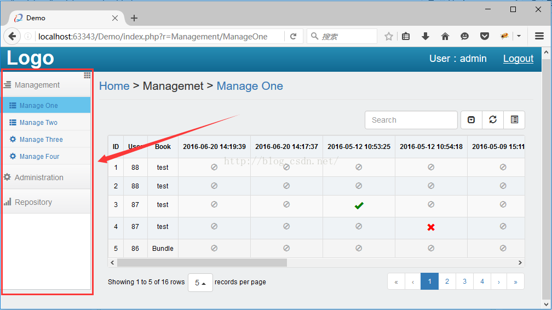Screen dimensions: 552x310
Task: Open the Pocket icon in toolbar
Action: [485, 36]
